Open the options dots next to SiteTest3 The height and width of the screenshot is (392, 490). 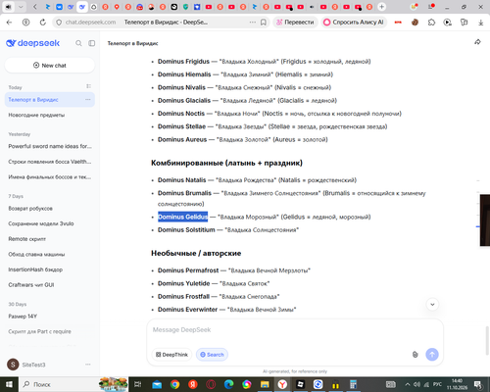pyautogui.click(x=88, y=365)
